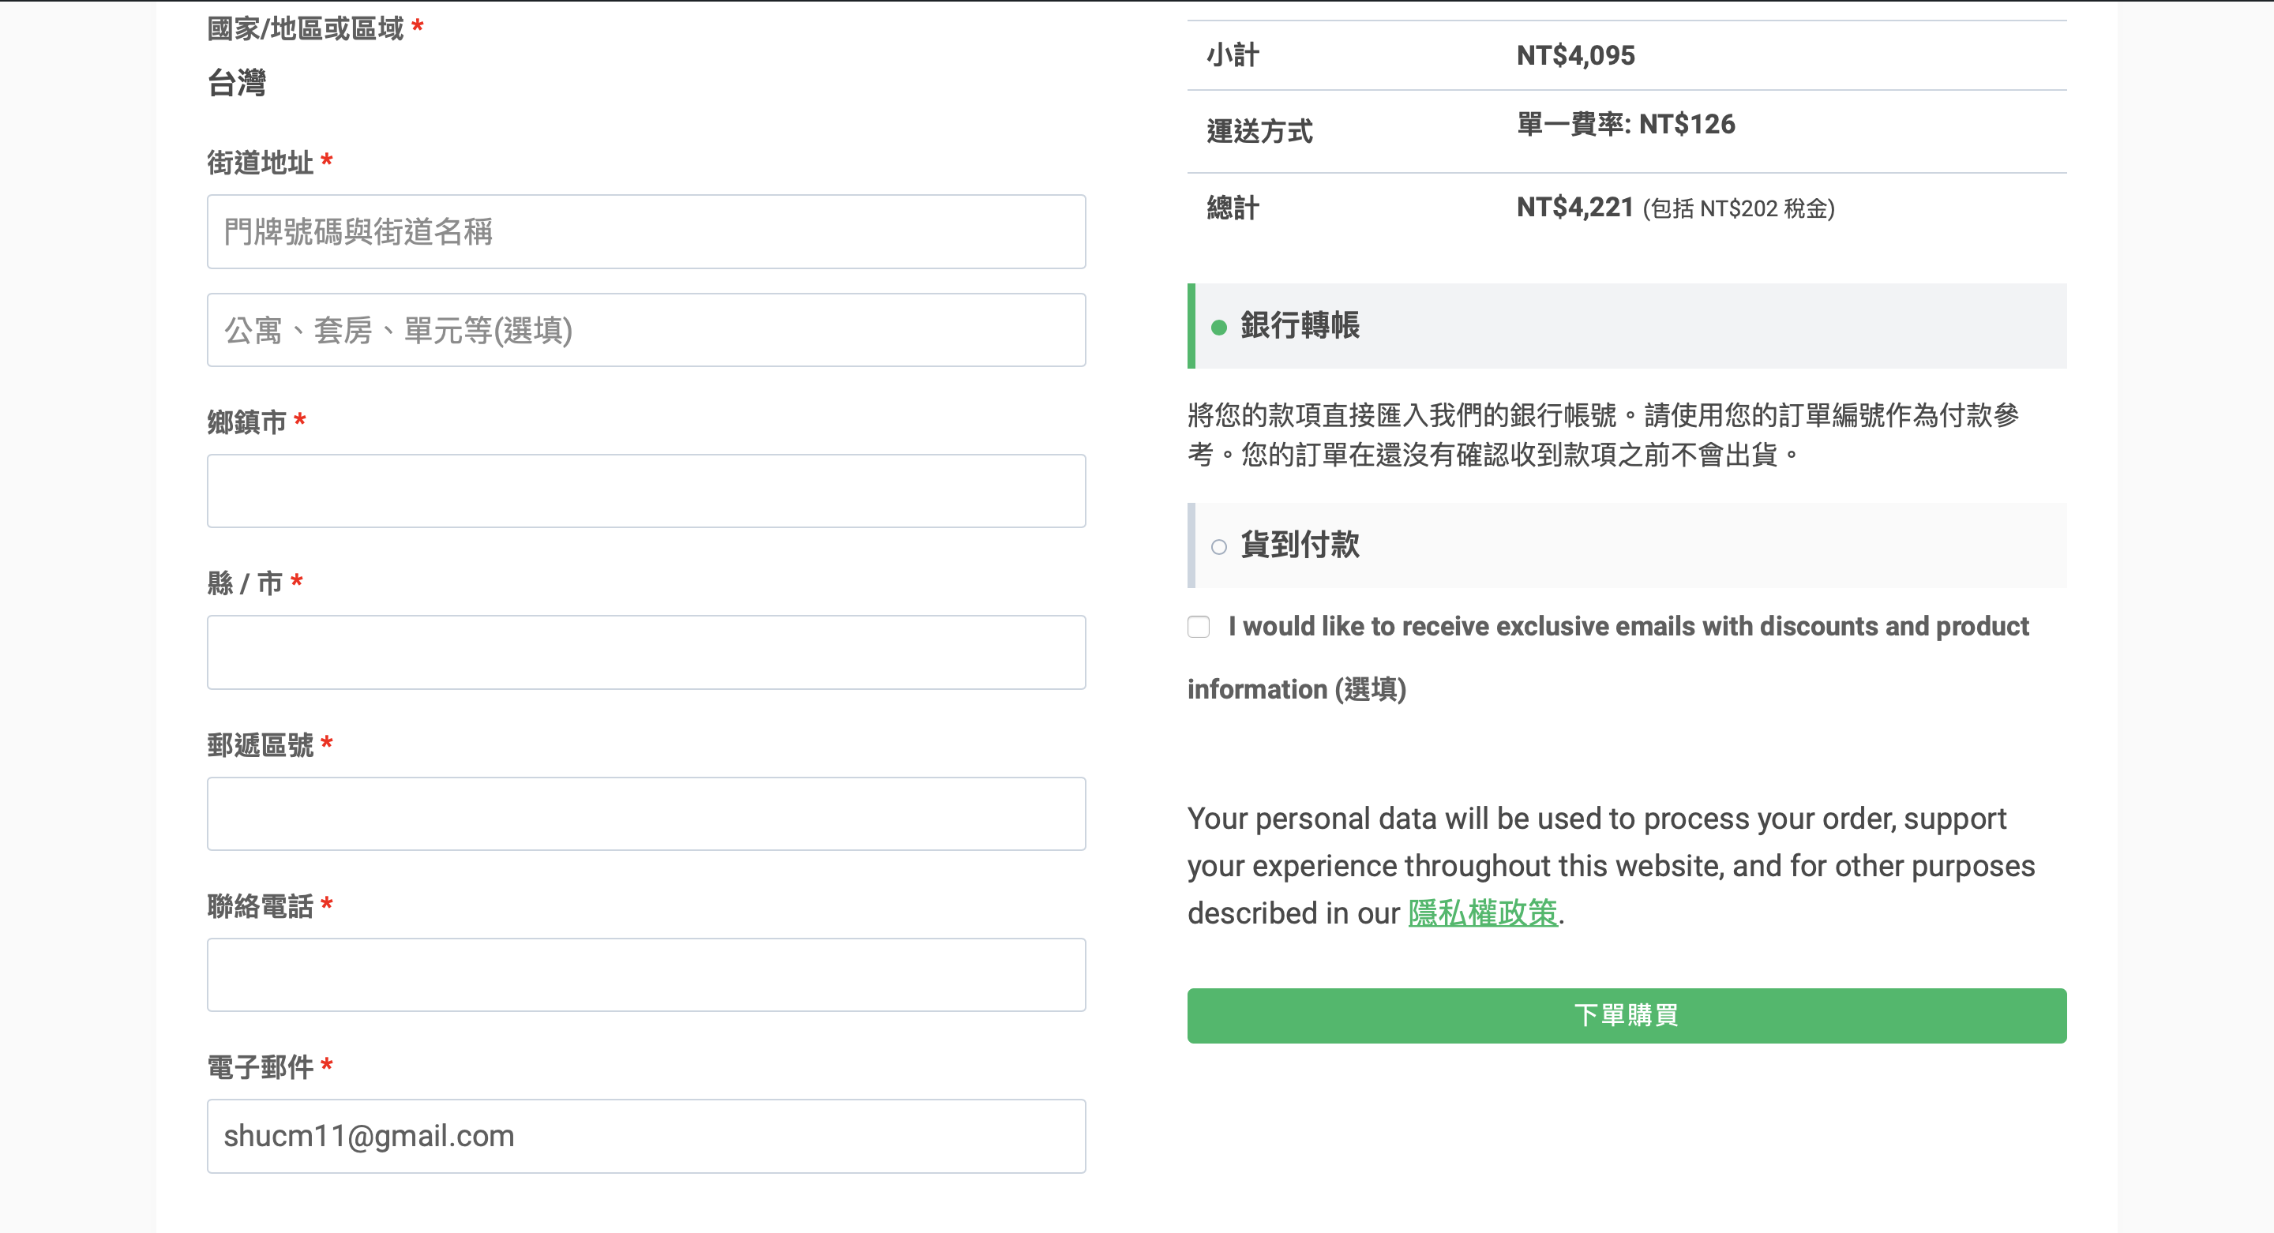Click the 聯絡電話 field label text
The image size is (2274, 1233).
[x=261, y=906]
